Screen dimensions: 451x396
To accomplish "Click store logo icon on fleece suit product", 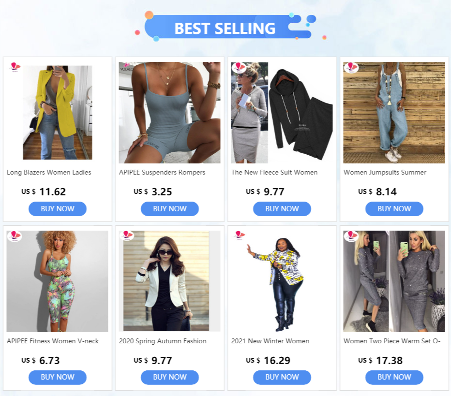I will [x=239, y=67].
